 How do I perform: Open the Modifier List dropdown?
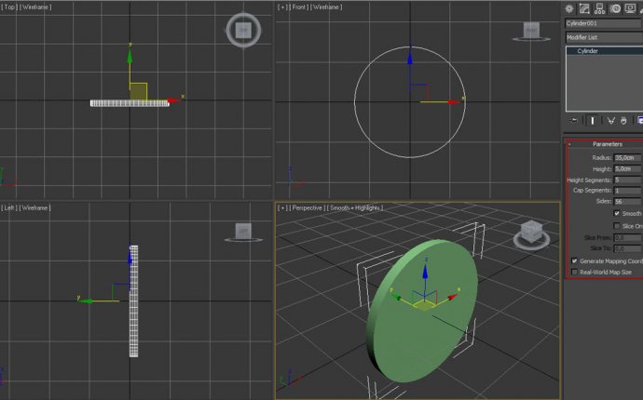click(x=604, y=37)
